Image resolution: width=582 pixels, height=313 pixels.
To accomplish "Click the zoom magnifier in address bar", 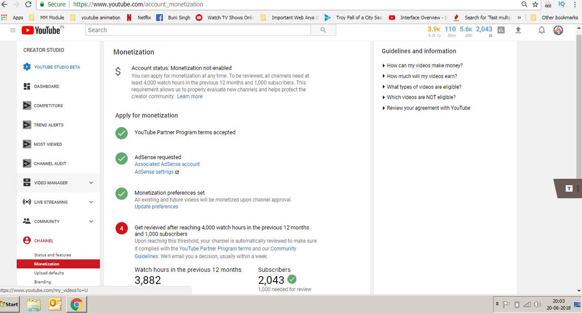I will [525, 4].
